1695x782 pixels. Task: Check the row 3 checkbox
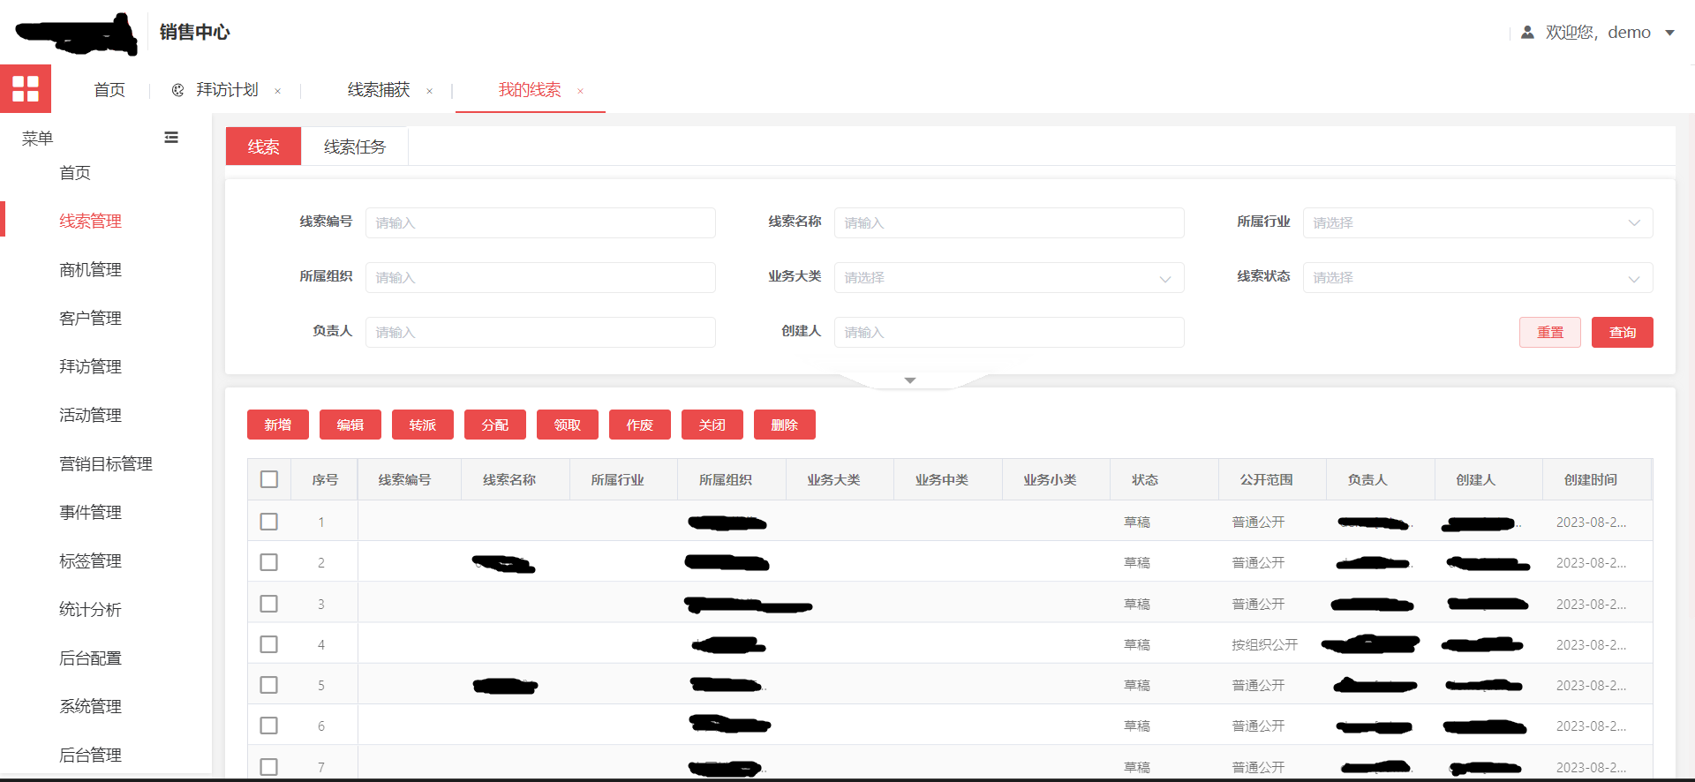pyautogui.click(x=269, y=604)
